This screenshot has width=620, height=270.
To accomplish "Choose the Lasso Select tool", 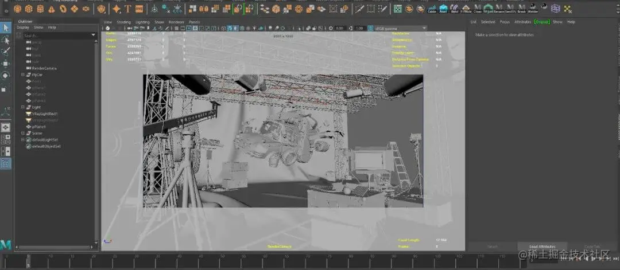I will pos(6,40).
